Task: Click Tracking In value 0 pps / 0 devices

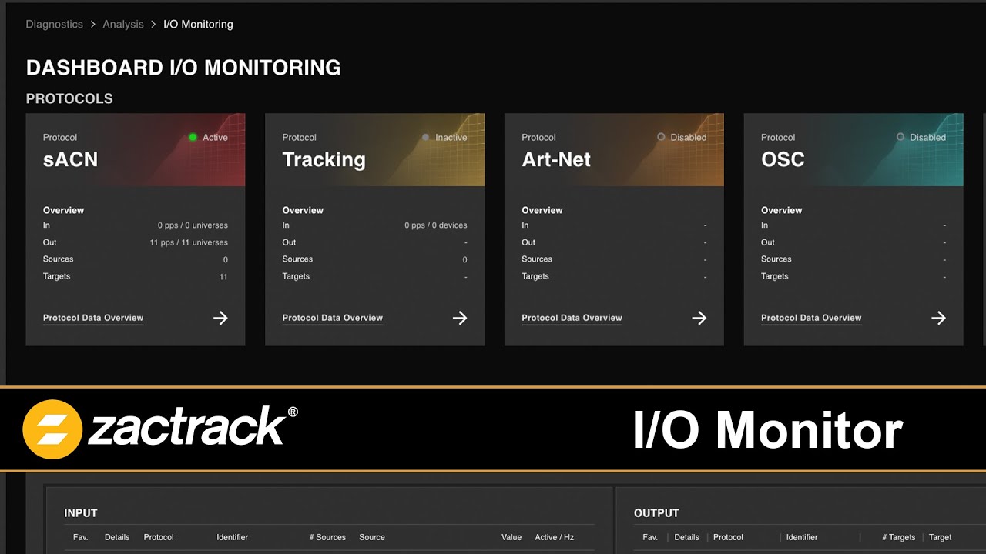Action: coord(436,225)
